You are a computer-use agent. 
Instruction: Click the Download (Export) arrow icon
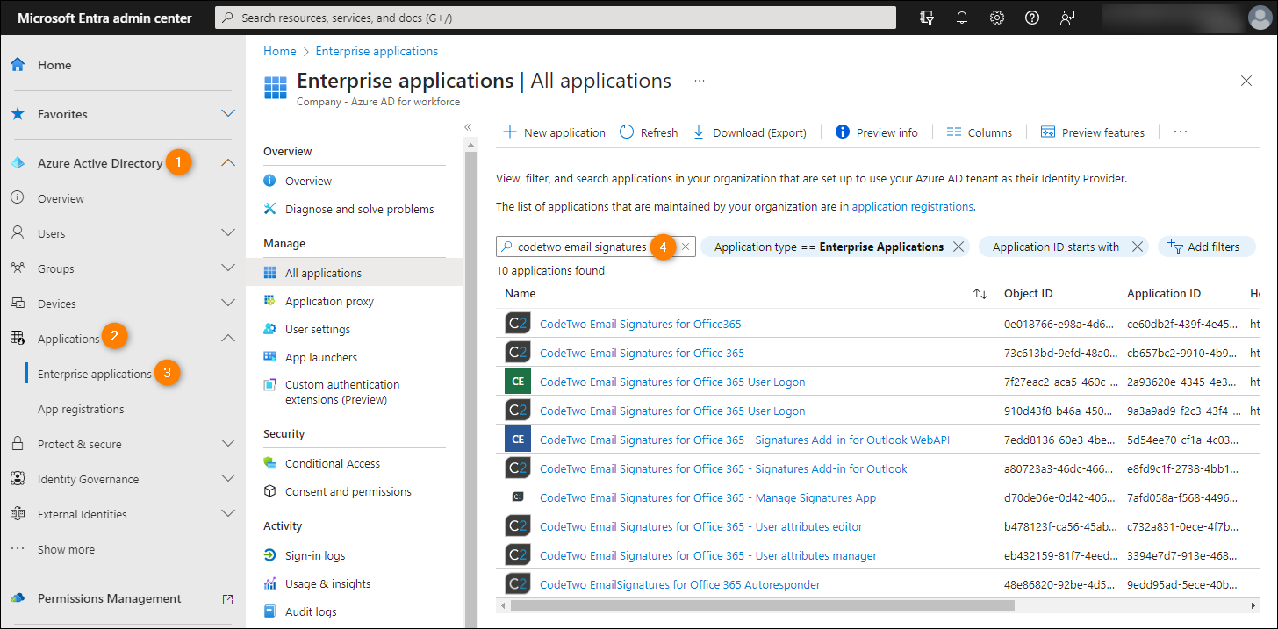pyautogui.click(x=699, y=132)
